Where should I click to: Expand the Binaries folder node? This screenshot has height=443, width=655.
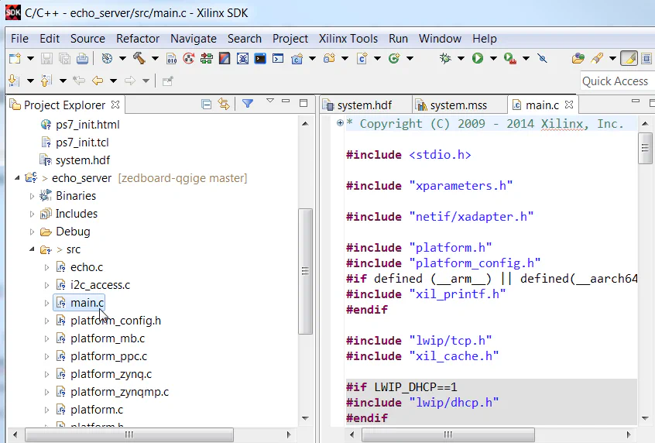(33, 196)
